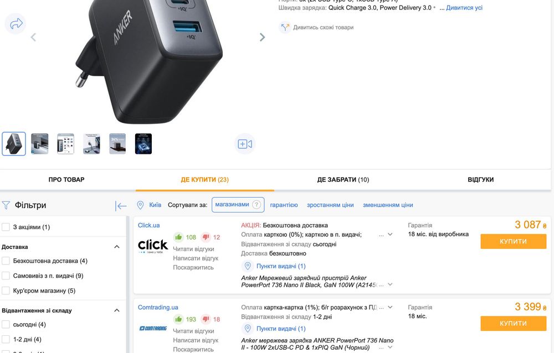Viewport: 554px width, 353px height.
Task: Open the ДЕ ЗАБРАТИ tab
Action: click(343, 180)
